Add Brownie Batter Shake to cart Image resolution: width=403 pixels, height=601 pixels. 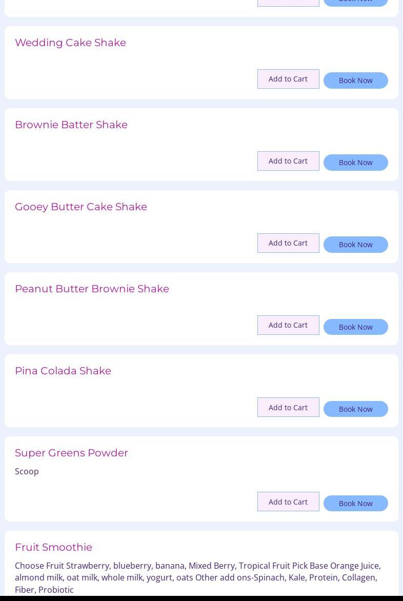[x=288, y=161]
